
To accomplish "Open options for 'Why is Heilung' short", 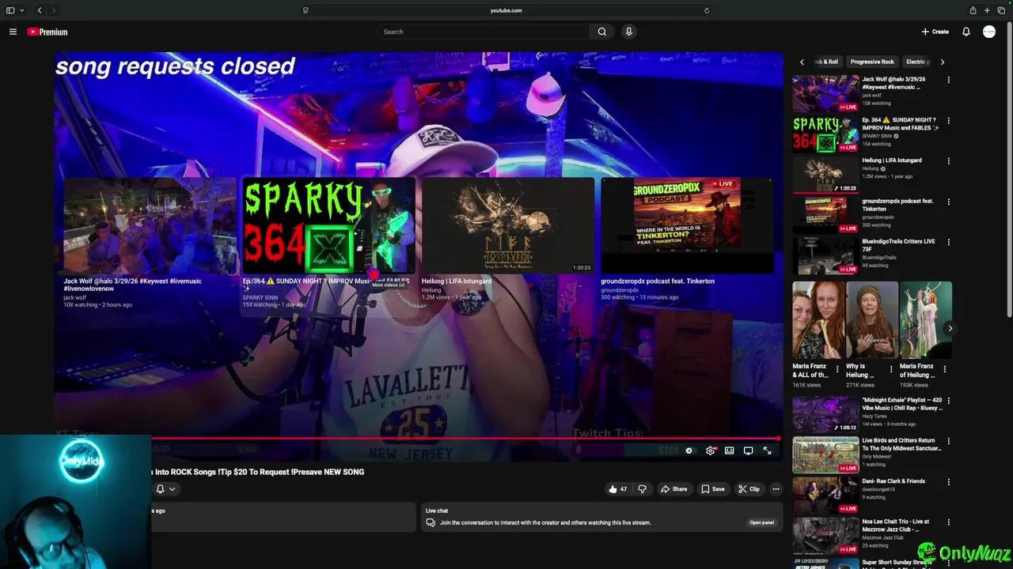I will pos(891,369).
